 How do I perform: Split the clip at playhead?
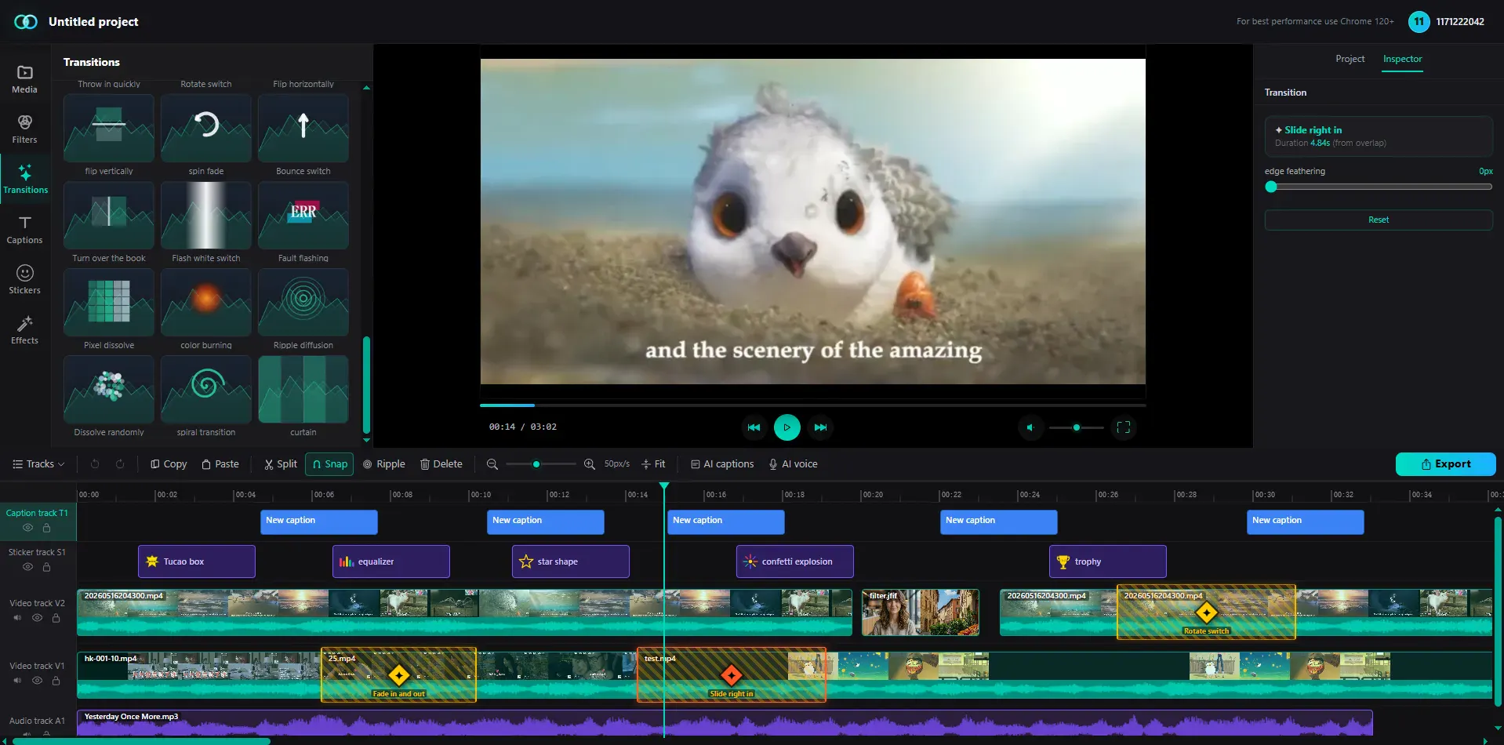281,464
